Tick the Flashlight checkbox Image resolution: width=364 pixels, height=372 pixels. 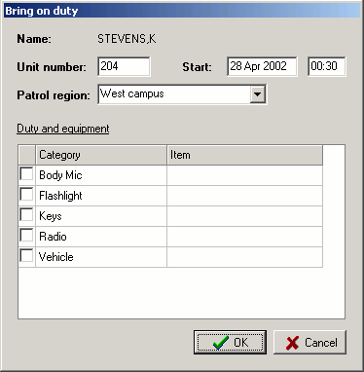click(x=26, y=194)
